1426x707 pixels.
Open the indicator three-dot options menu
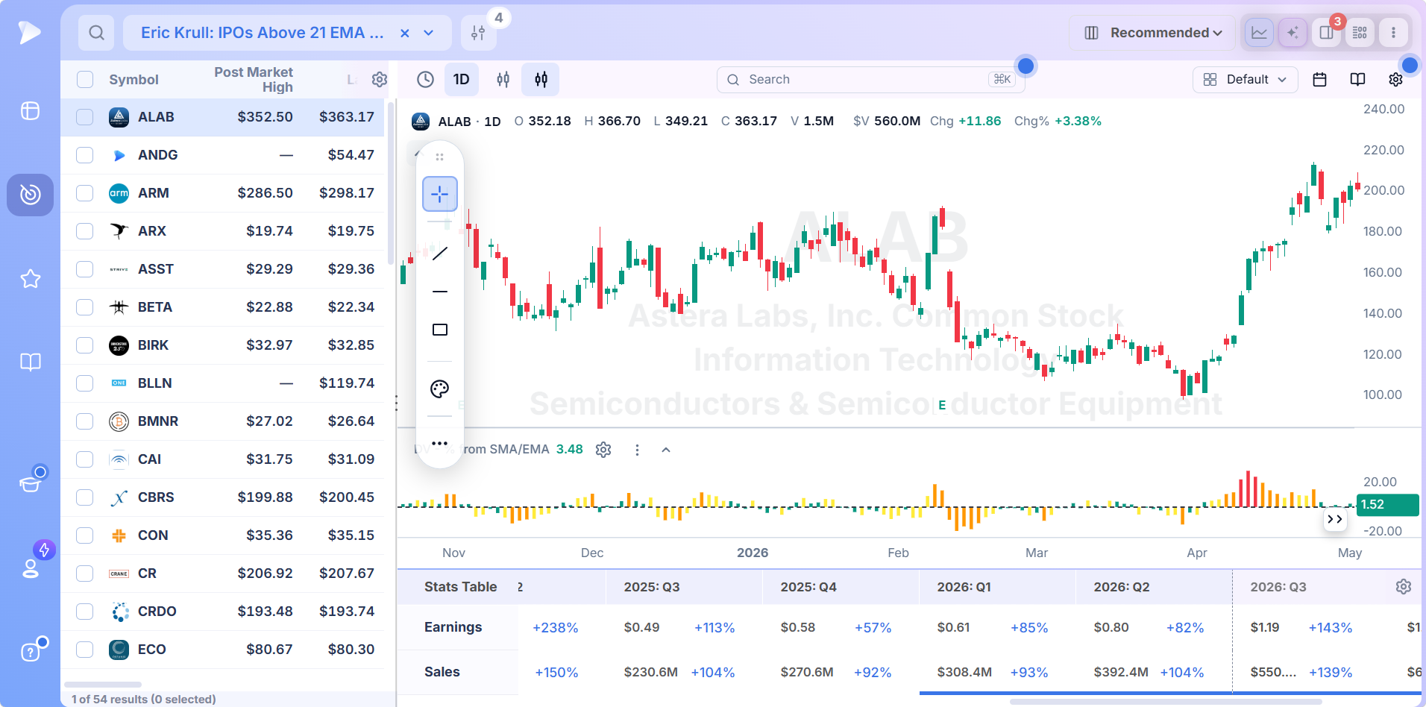click(637, 450)
